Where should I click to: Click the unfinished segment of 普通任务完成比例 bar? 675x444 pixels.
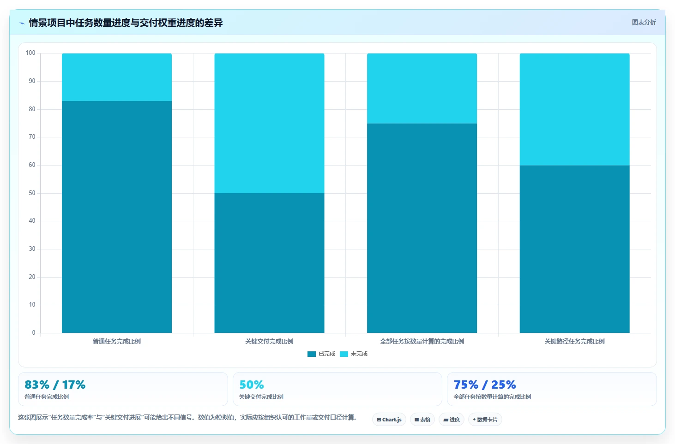pos(117,77)
